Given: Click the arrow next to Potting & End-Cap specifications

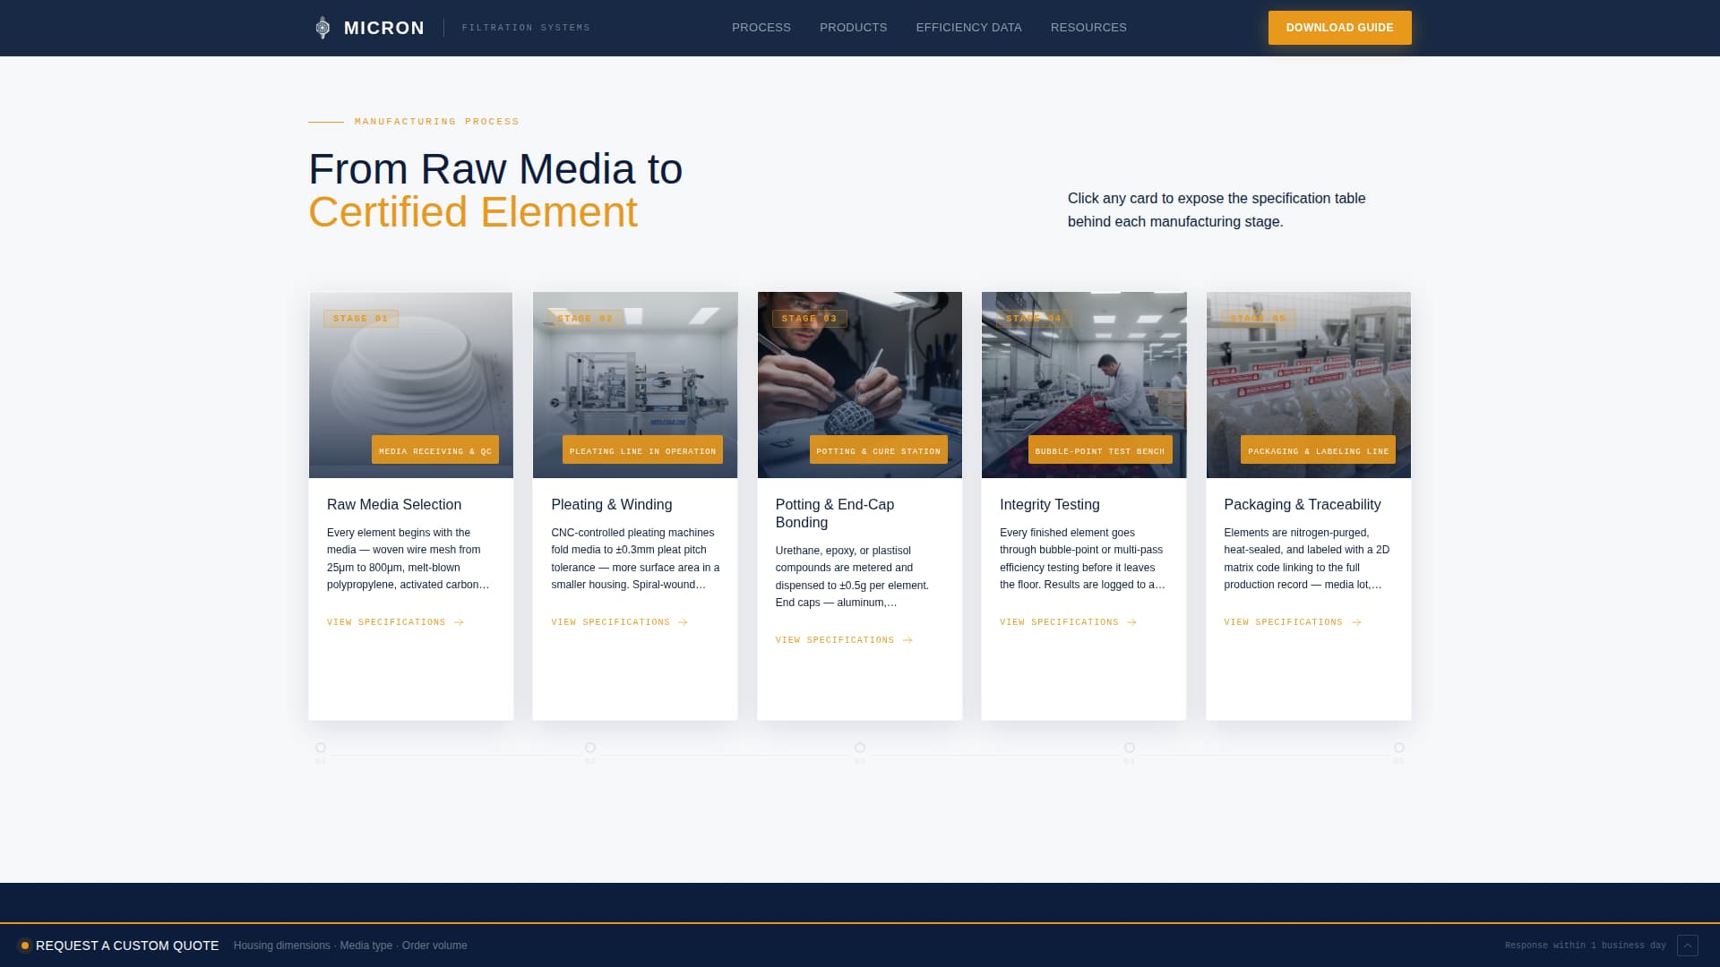Looking at the screenshot, I should click(x=907, y=640).
